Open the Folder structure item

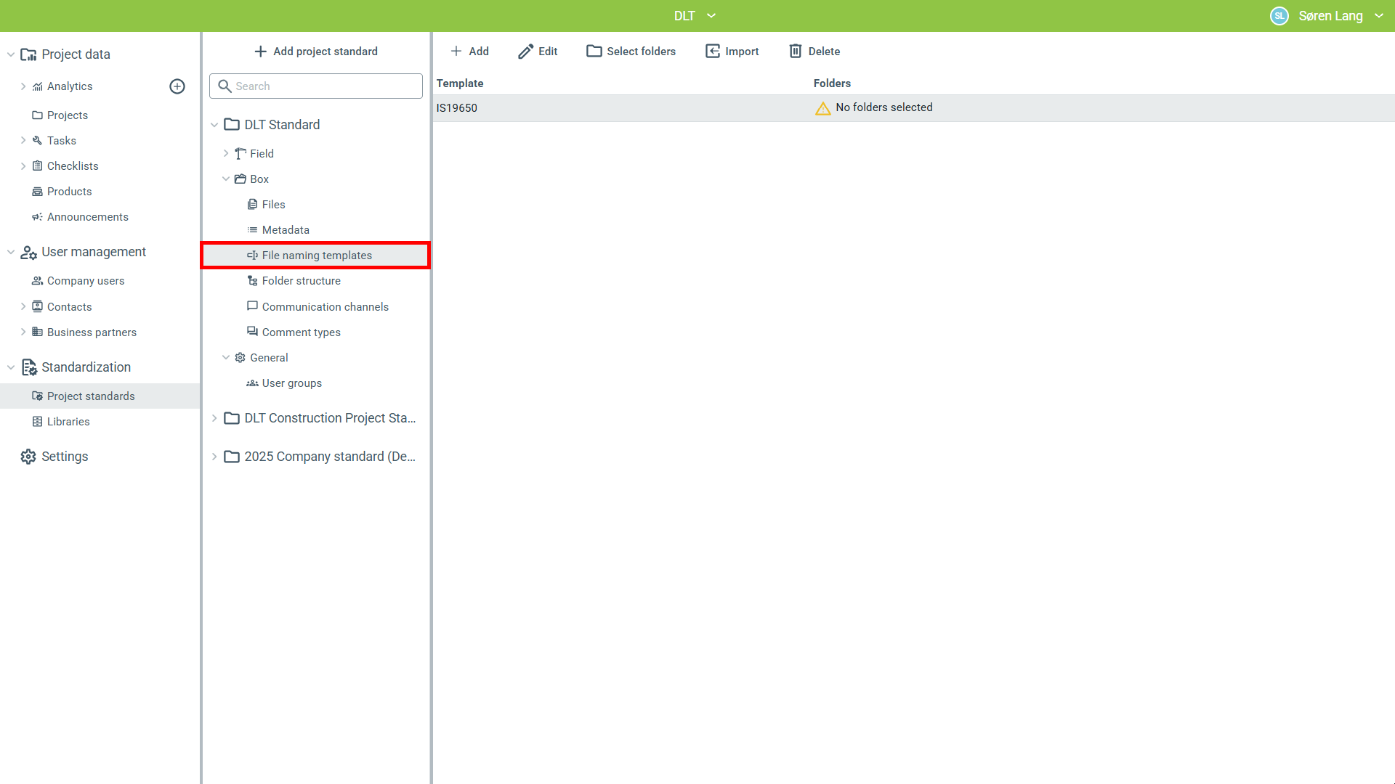(301, 281)
